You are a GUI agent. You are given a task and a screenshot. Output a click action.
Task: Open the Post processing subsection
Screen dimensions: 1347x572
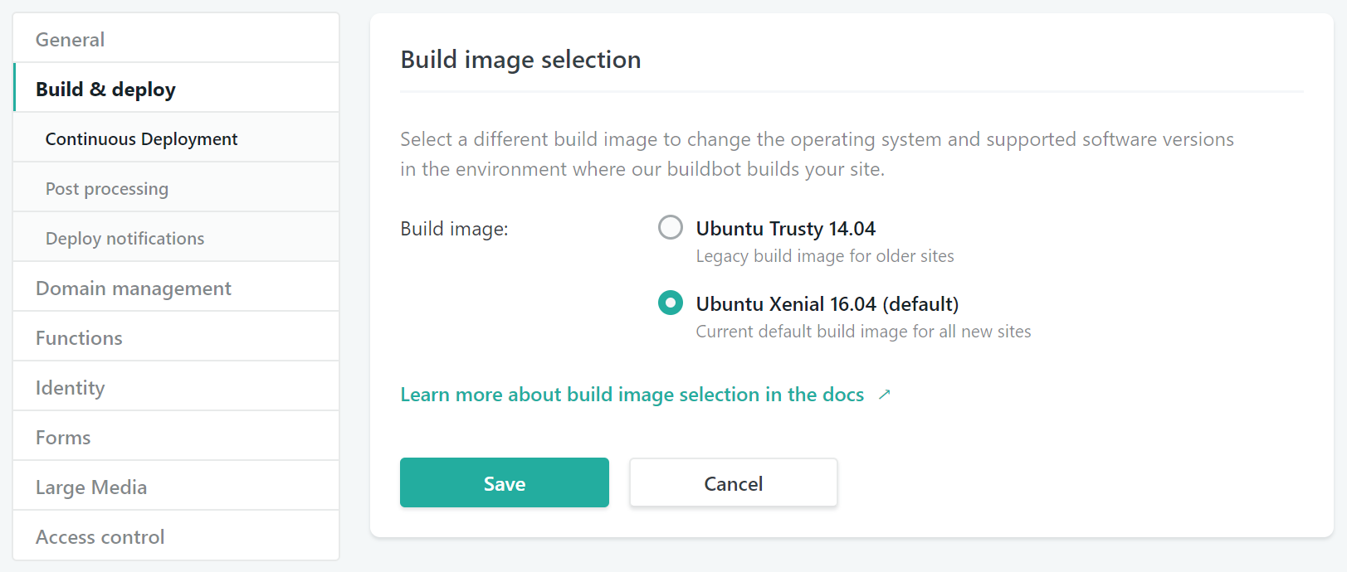click(x=106, y=189)
